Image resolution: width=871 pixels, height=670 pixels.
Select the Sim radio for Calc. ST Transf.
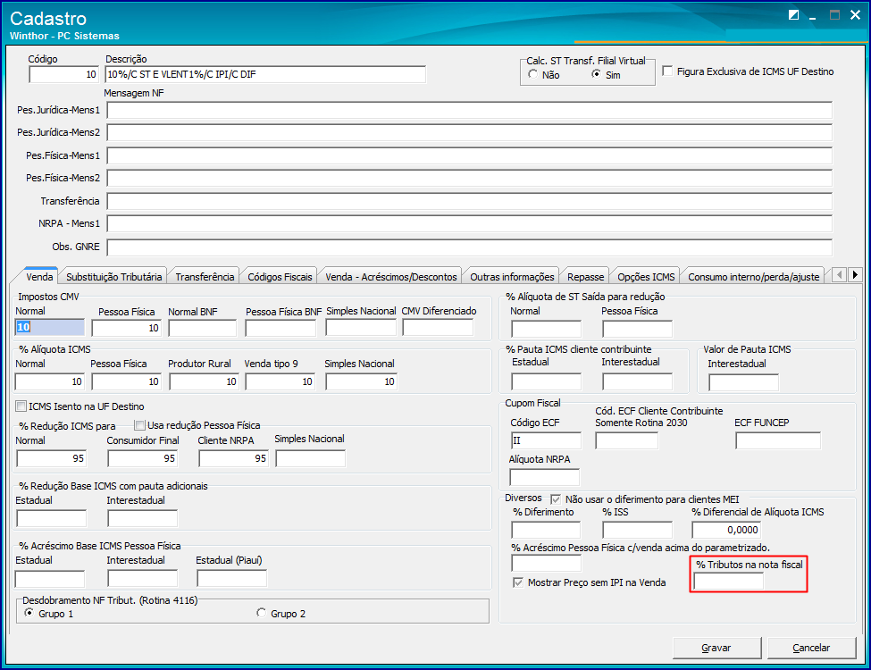coord(596,74)
